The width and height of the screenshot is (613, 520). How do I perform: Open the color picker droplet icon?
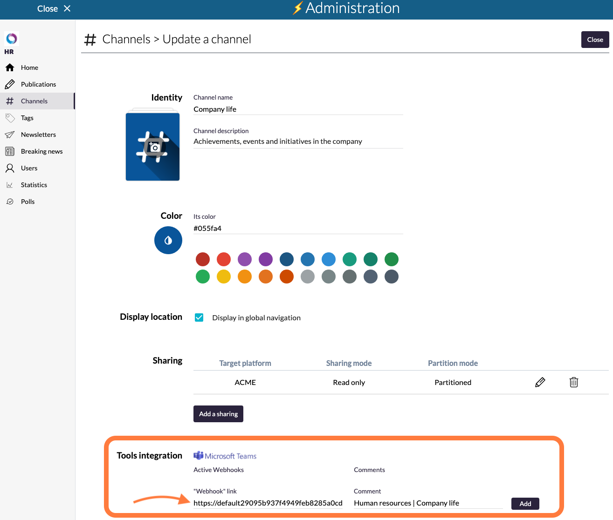(x=168, y=240)
